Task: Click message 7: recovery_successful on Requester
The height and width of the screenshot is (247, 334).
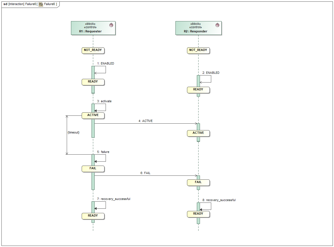Action: tap(113, 199)
